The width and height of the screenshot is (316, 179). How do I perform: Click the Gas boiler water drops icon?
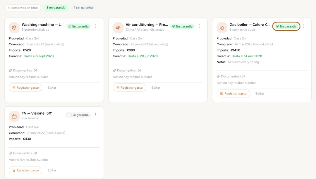click(x=222, y=27)
